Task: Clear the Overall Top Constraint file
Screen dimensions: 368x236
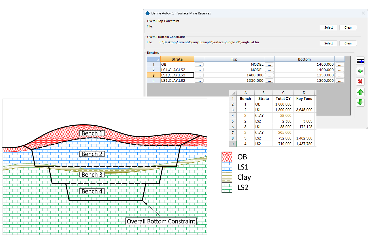Action: pyautogui.click(x=348, y=27)
